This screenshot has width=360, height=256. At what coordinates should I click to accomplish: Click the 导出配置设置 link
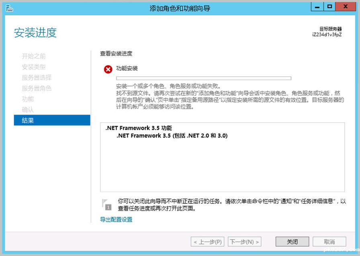pos(116,219)
